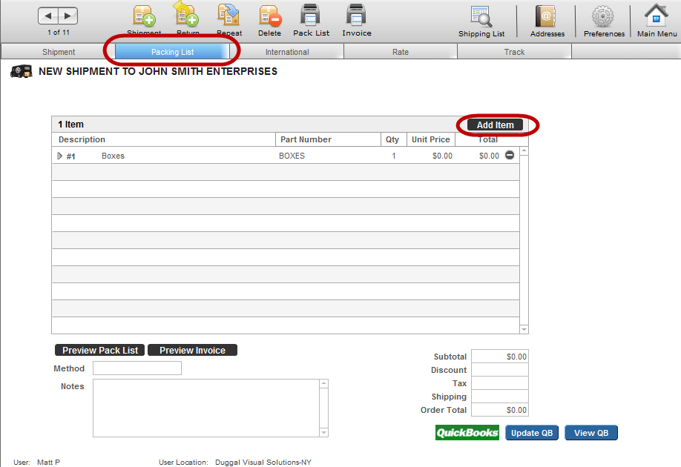Click item list scrollbar down arrow
Viewport: 681px width, 467px height.
pyautogui.click(x=524, y=329)
